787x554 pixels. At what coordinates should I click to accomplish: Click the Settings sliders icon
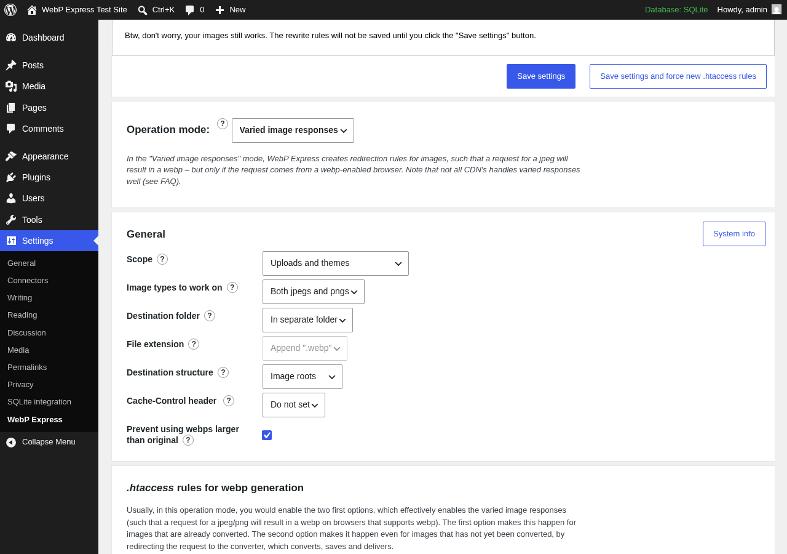pyautogui.click(x=11, y=241)
